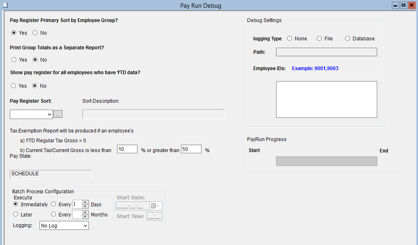Click the ellipsis browse button beside Pay Register Sort

[58, 115]
